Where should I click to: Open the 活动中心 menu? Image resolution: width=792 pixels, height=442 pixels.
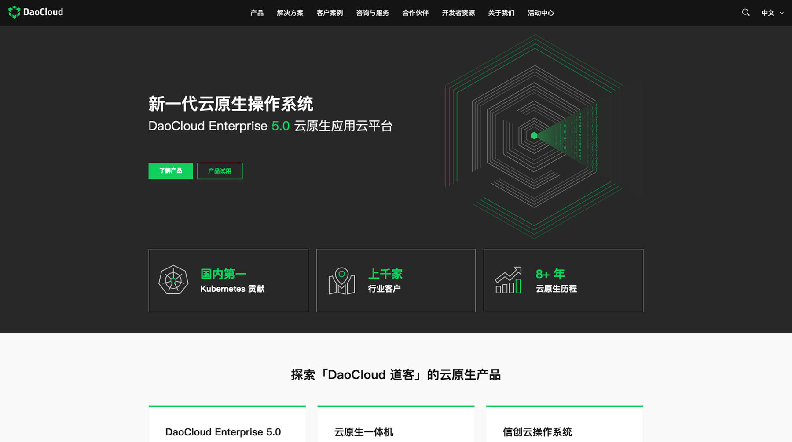click(x=541, y=13)
